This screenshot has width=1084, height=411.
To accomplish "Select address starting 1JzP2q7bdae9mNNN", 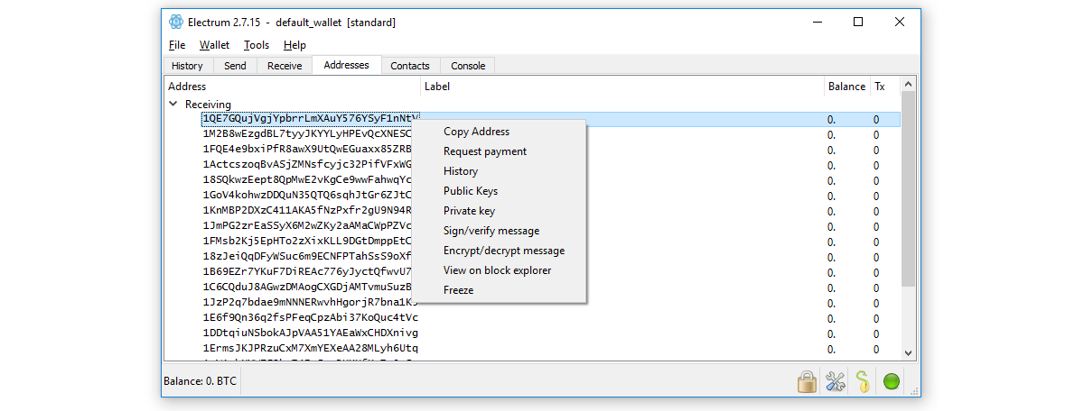I will (311, 302).
